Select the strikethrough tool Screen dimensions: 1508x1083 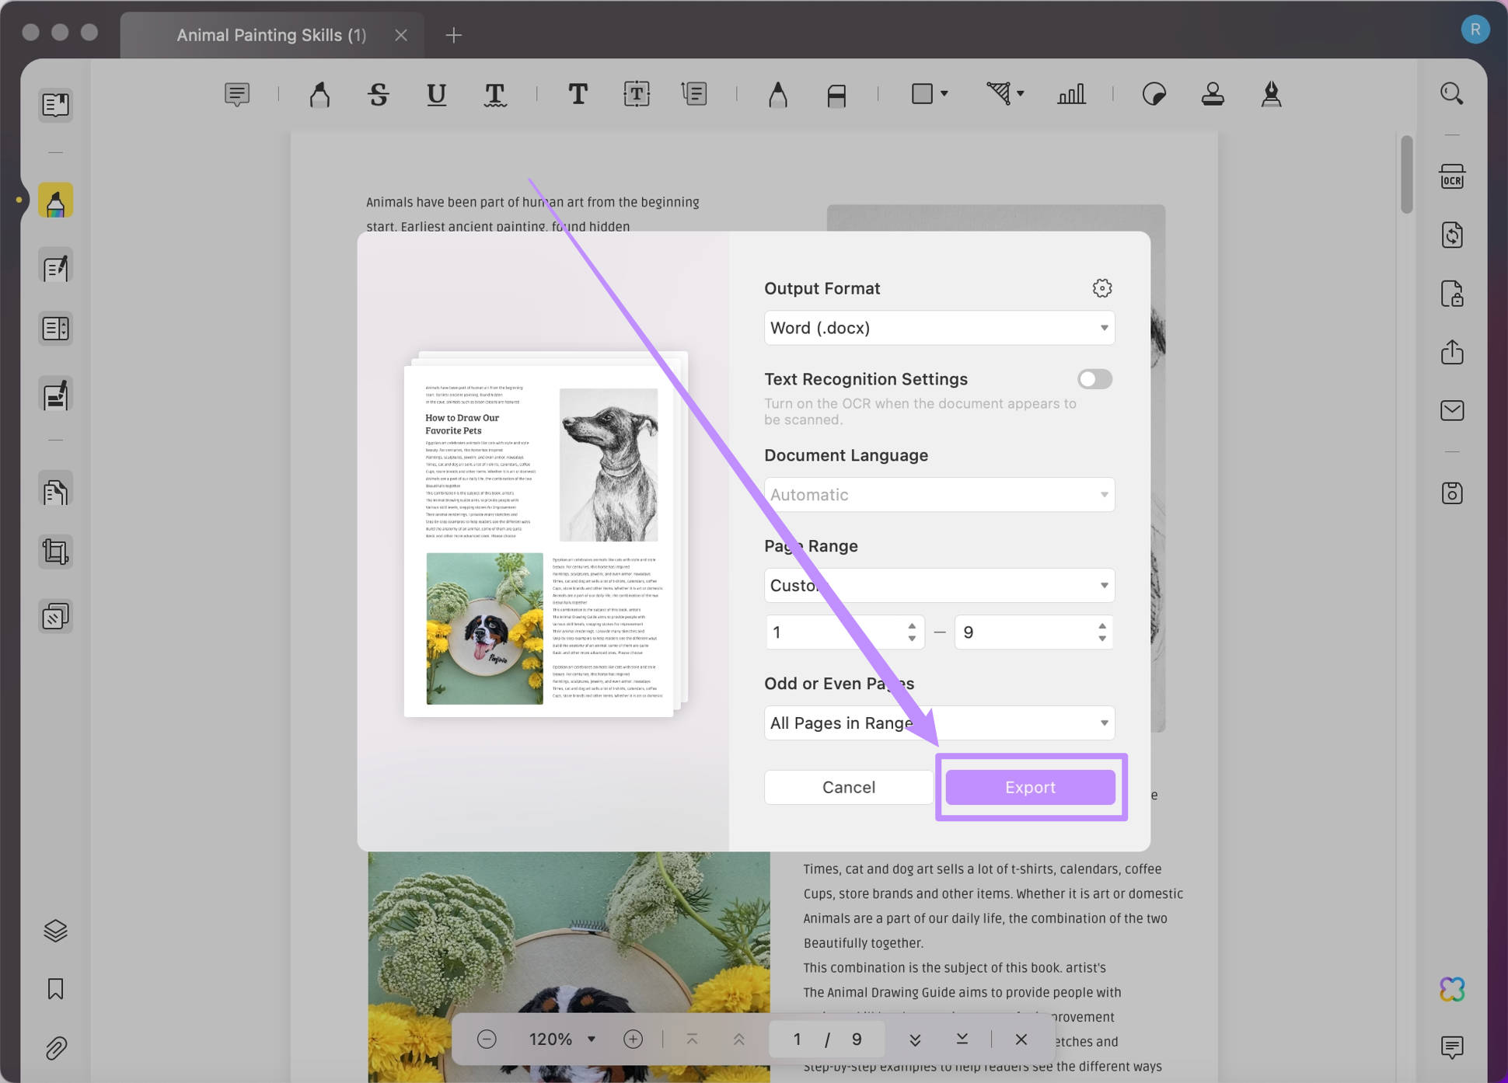tap(379, 94)
